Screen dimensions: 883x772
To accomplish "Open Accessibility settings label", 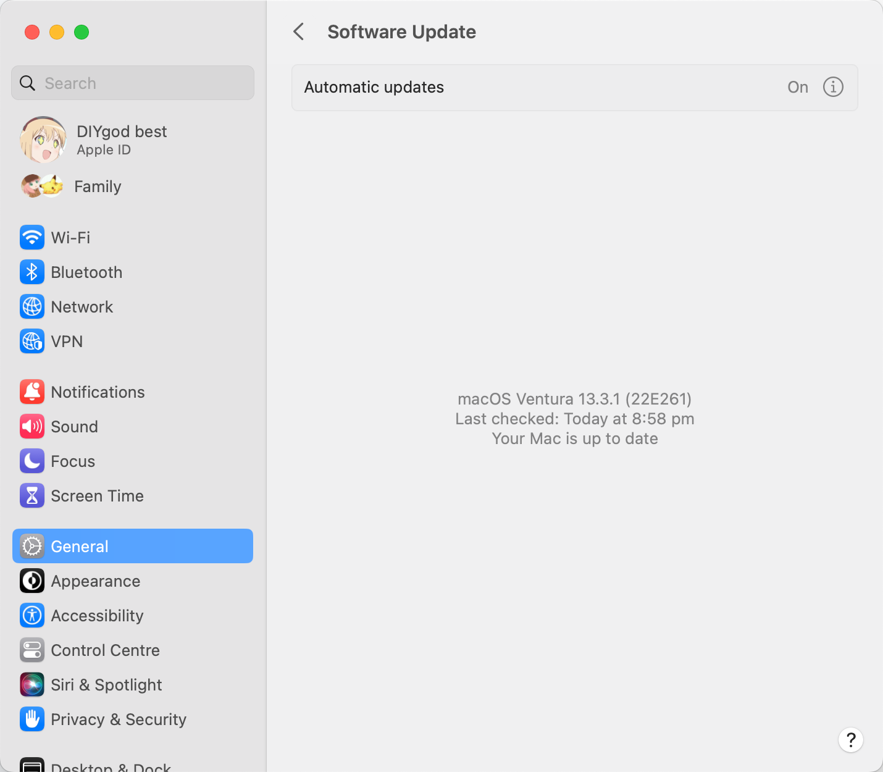I will 97,616.
